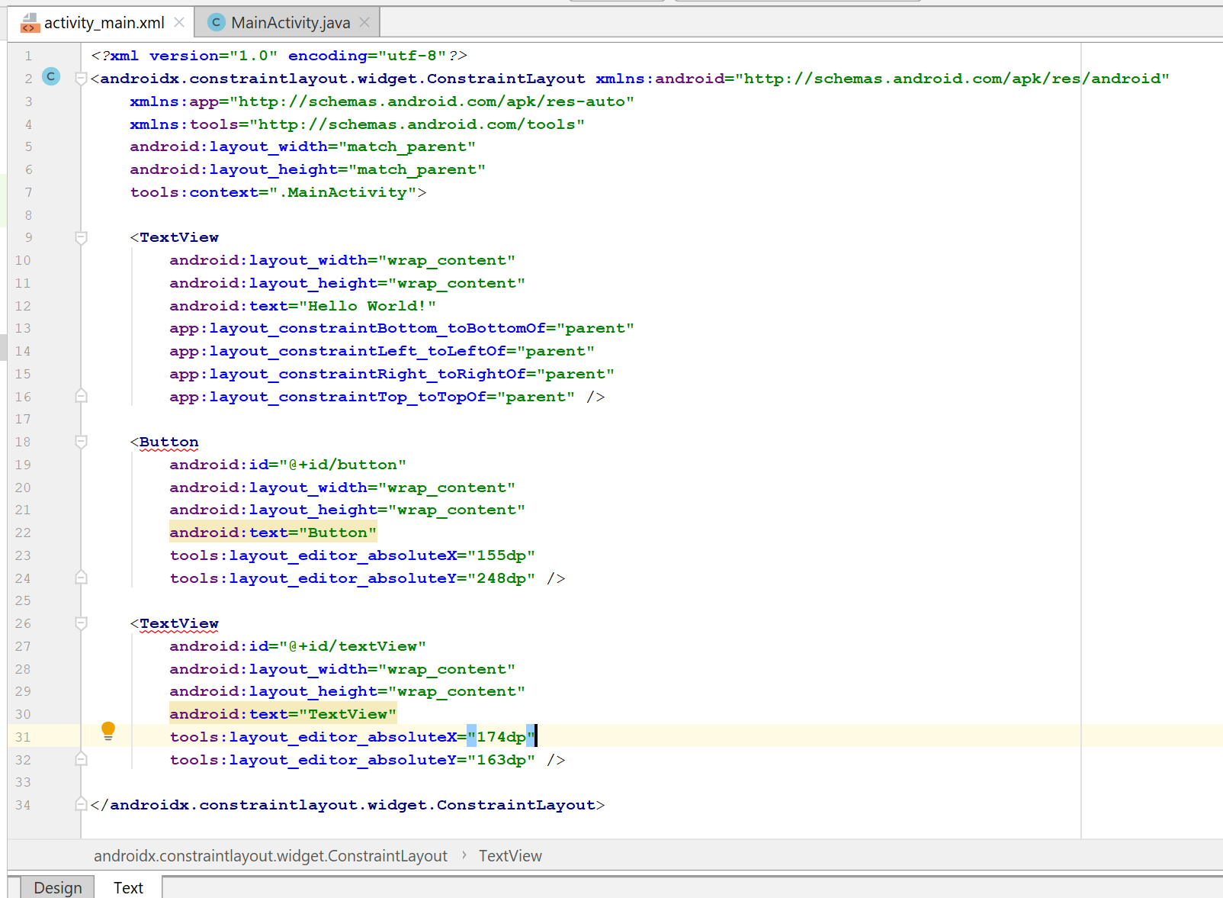Click the xmlns:app attribute on line 3

click(x=382, y=101)
